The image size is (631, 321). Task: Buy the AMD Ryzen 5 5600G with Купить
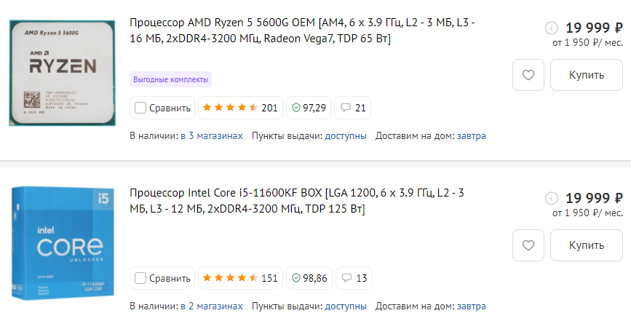pyautogui.click(x=587, y=75)
